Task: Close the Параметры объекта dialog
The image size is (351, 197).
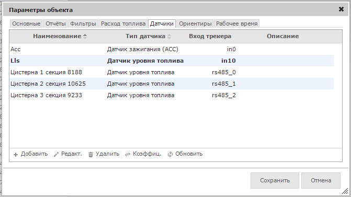Action: click(341, 9)
